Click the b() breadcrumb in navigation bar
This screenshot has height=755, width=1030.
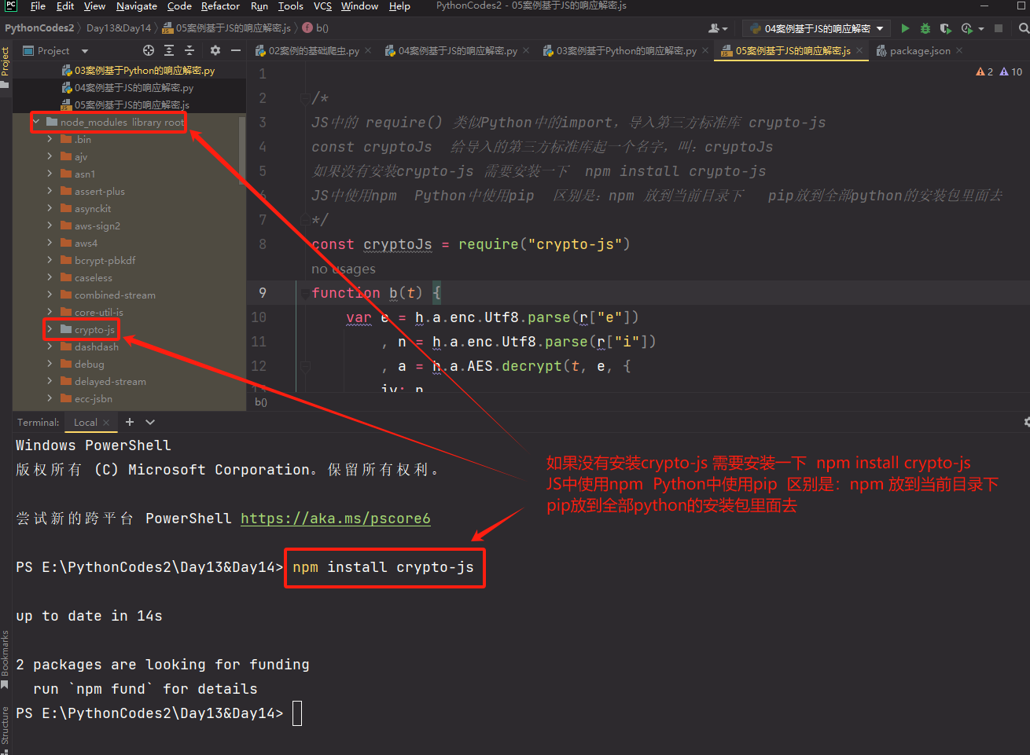tap(315, 28)
